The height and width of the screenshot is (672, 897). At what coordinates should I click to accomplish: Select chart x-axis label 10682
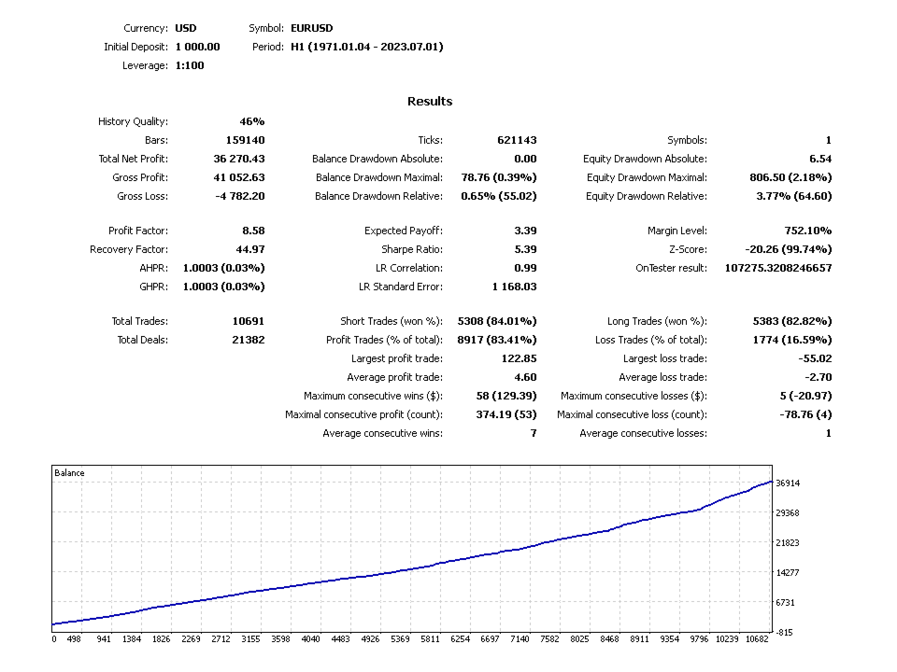point(757,639)
